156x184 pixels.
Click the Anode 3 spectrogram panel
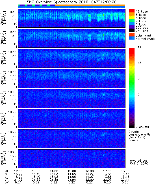(72, 58)
